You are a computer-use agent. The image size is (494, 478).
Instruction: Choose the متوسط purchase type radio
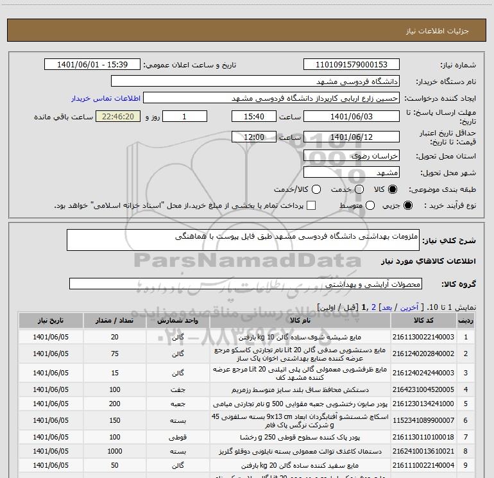(370, 205)
